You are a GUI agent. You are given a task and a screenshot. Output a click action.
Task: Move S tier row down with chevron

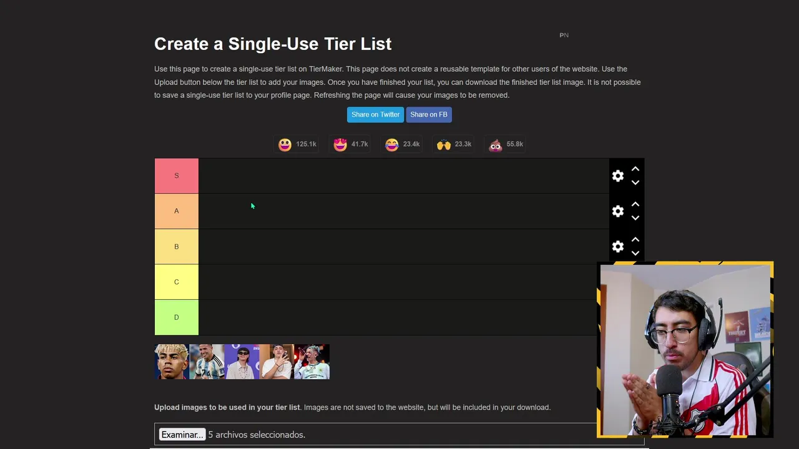pos(635,183)
